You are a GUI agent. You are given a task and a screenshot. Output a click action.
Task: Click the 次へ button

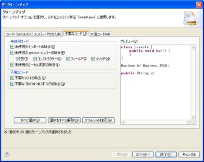point(143,154)
